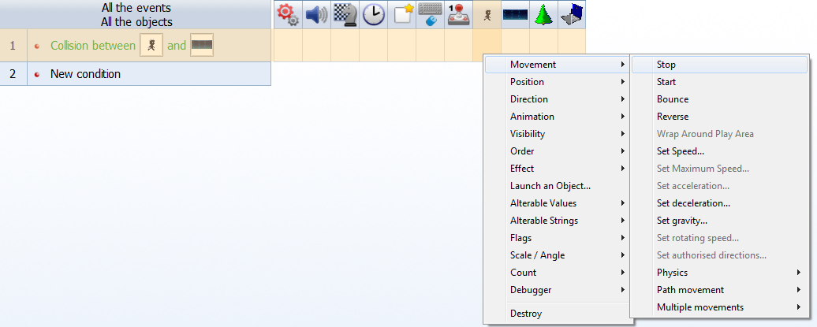Click the Player 1 joystick icon
Viewport: 817px width, 327px height.
coord(458,15)
